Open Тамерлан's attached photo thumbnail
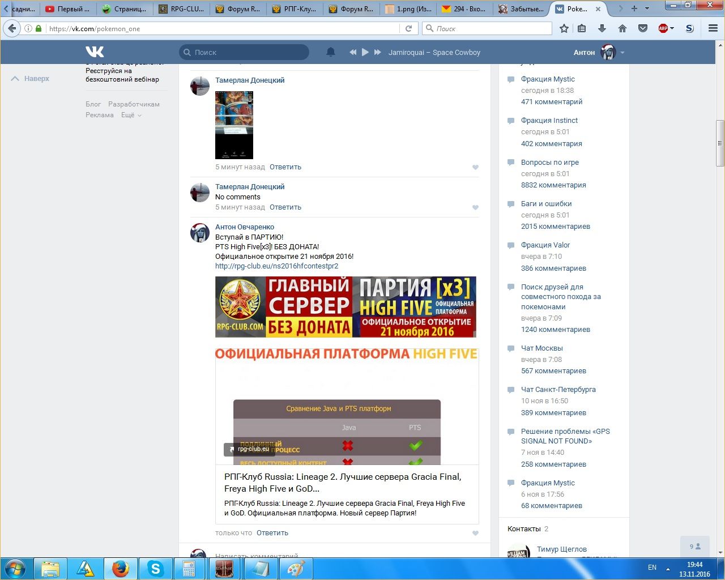The image size is (725, 580). (x=234, y=125)
